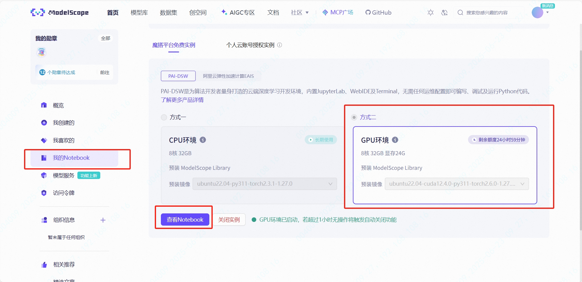
Task: Click the ModelScope logo
Action: (60, 12)
